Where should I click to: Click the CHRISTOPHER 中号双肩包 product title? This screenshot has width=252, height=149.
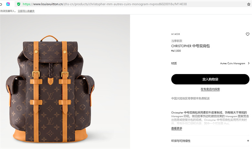pyautogui.click(x=190, y=46)
